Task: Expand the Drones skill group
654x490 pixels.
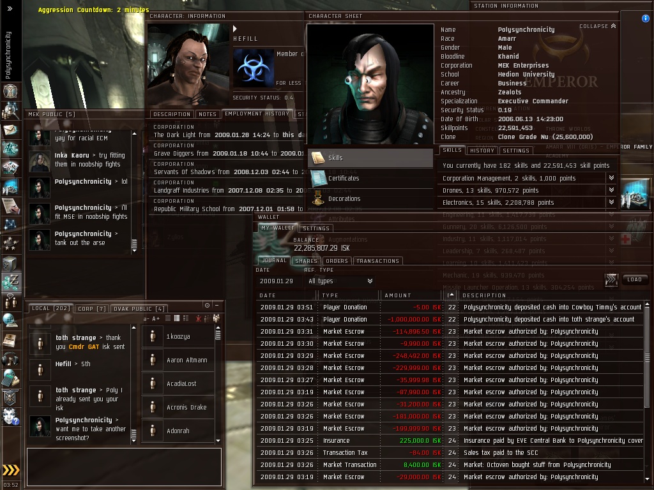Action: point(611,190)
